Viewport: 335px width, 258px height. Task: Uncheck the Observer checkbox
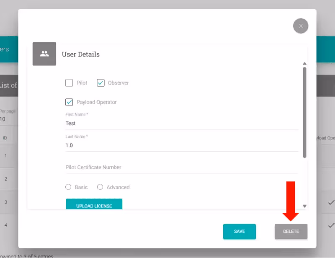point(100,83)
